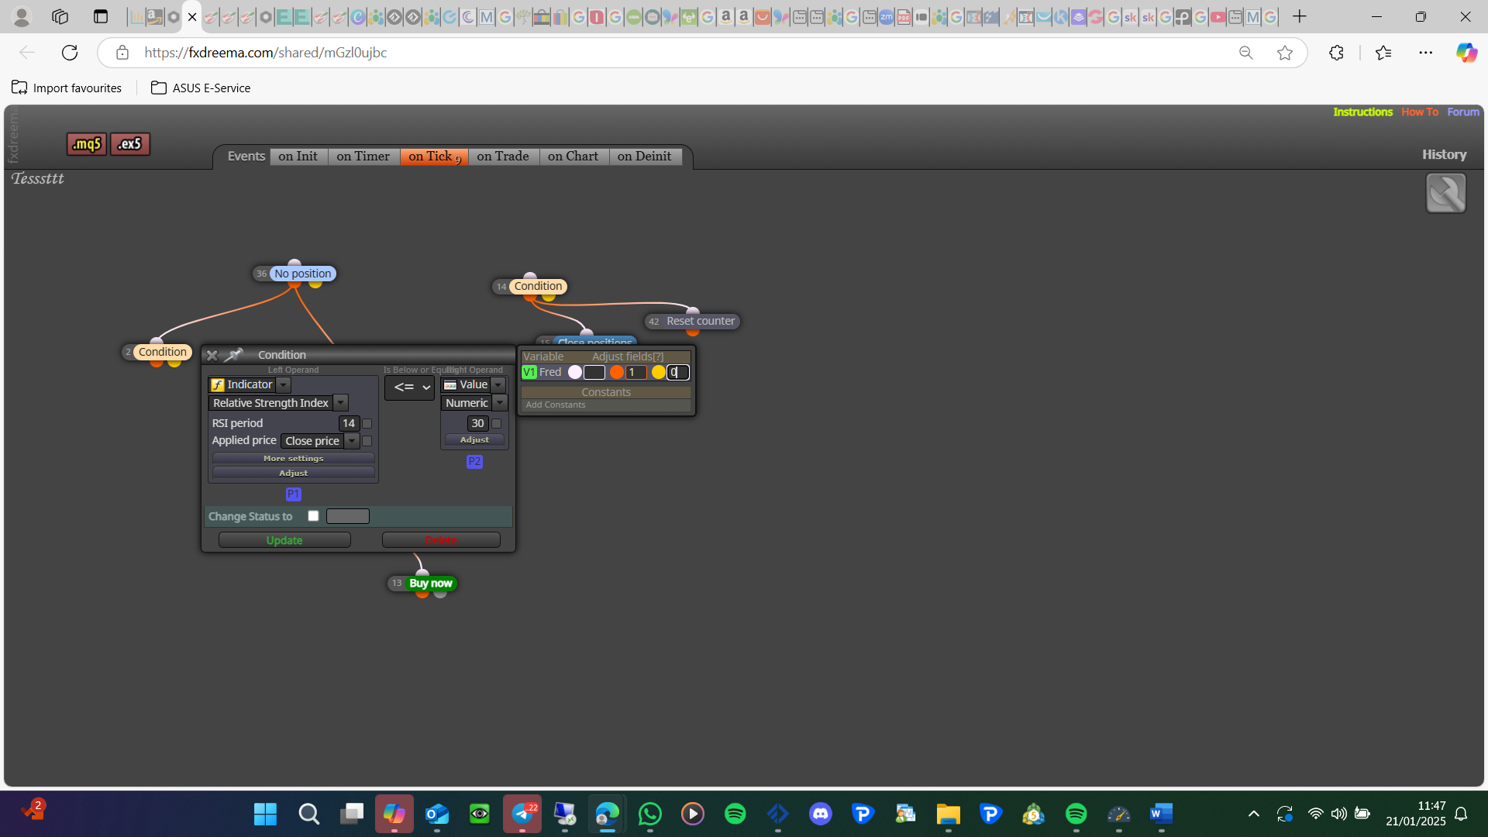Add this page to favourites
This screenshot has height=837, width=1488.
(x=1285, y=53)
